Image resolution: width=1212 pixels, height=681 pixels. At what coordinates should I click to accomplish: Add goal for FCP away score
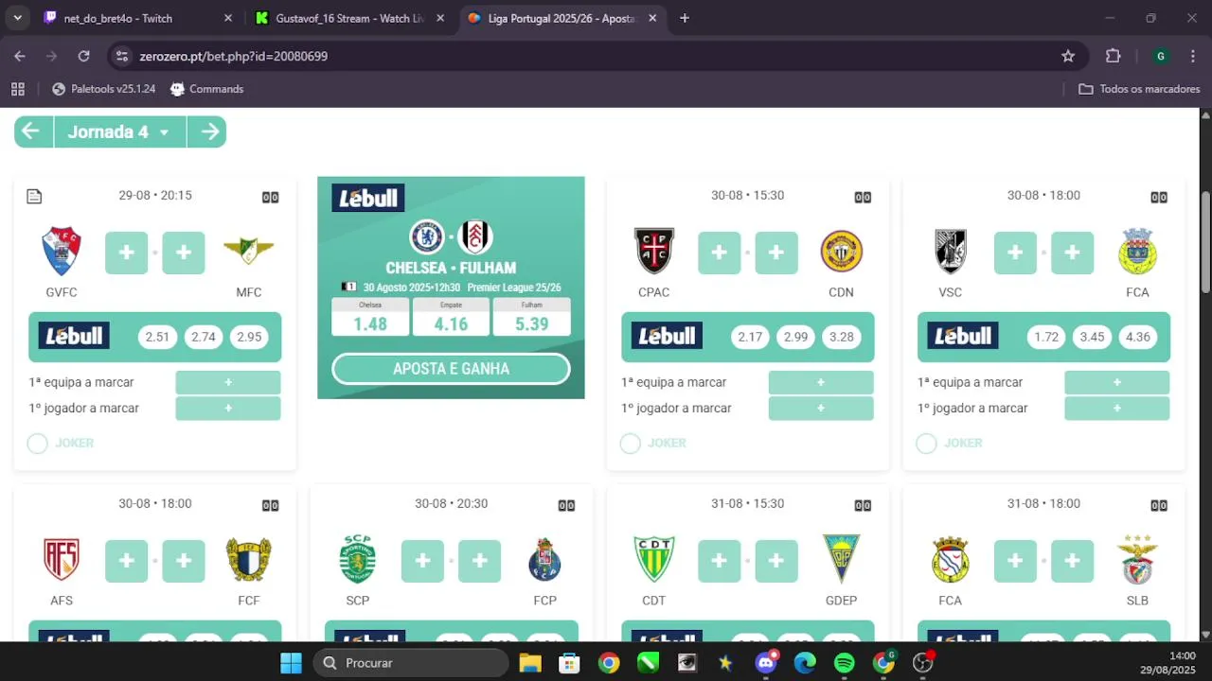click(480, 561)
